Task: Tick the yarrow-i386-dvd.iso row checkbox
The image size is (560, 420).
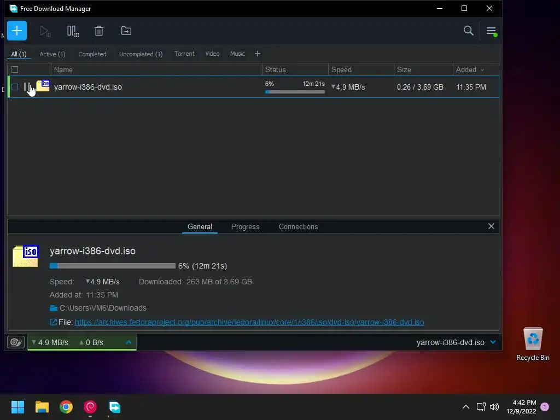Action: coord(15,87)
